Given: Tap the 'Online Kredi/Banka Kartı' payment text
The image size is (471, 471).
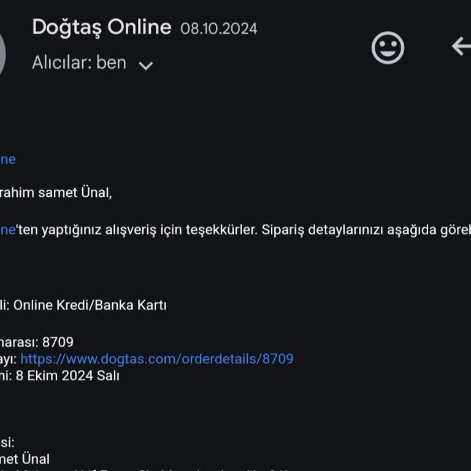Looking at the screenshot, I should (90, 305).
